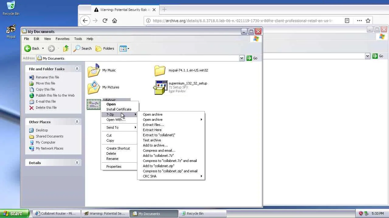Open the Help menu

point(90,39)
